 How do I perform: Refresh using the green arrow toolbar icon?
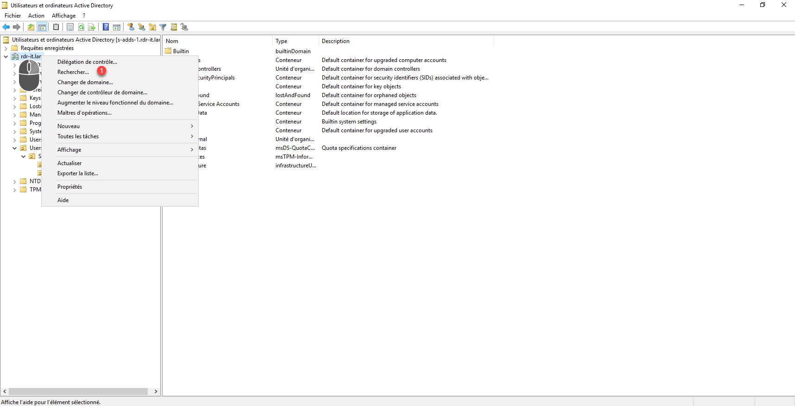[81, 27]
